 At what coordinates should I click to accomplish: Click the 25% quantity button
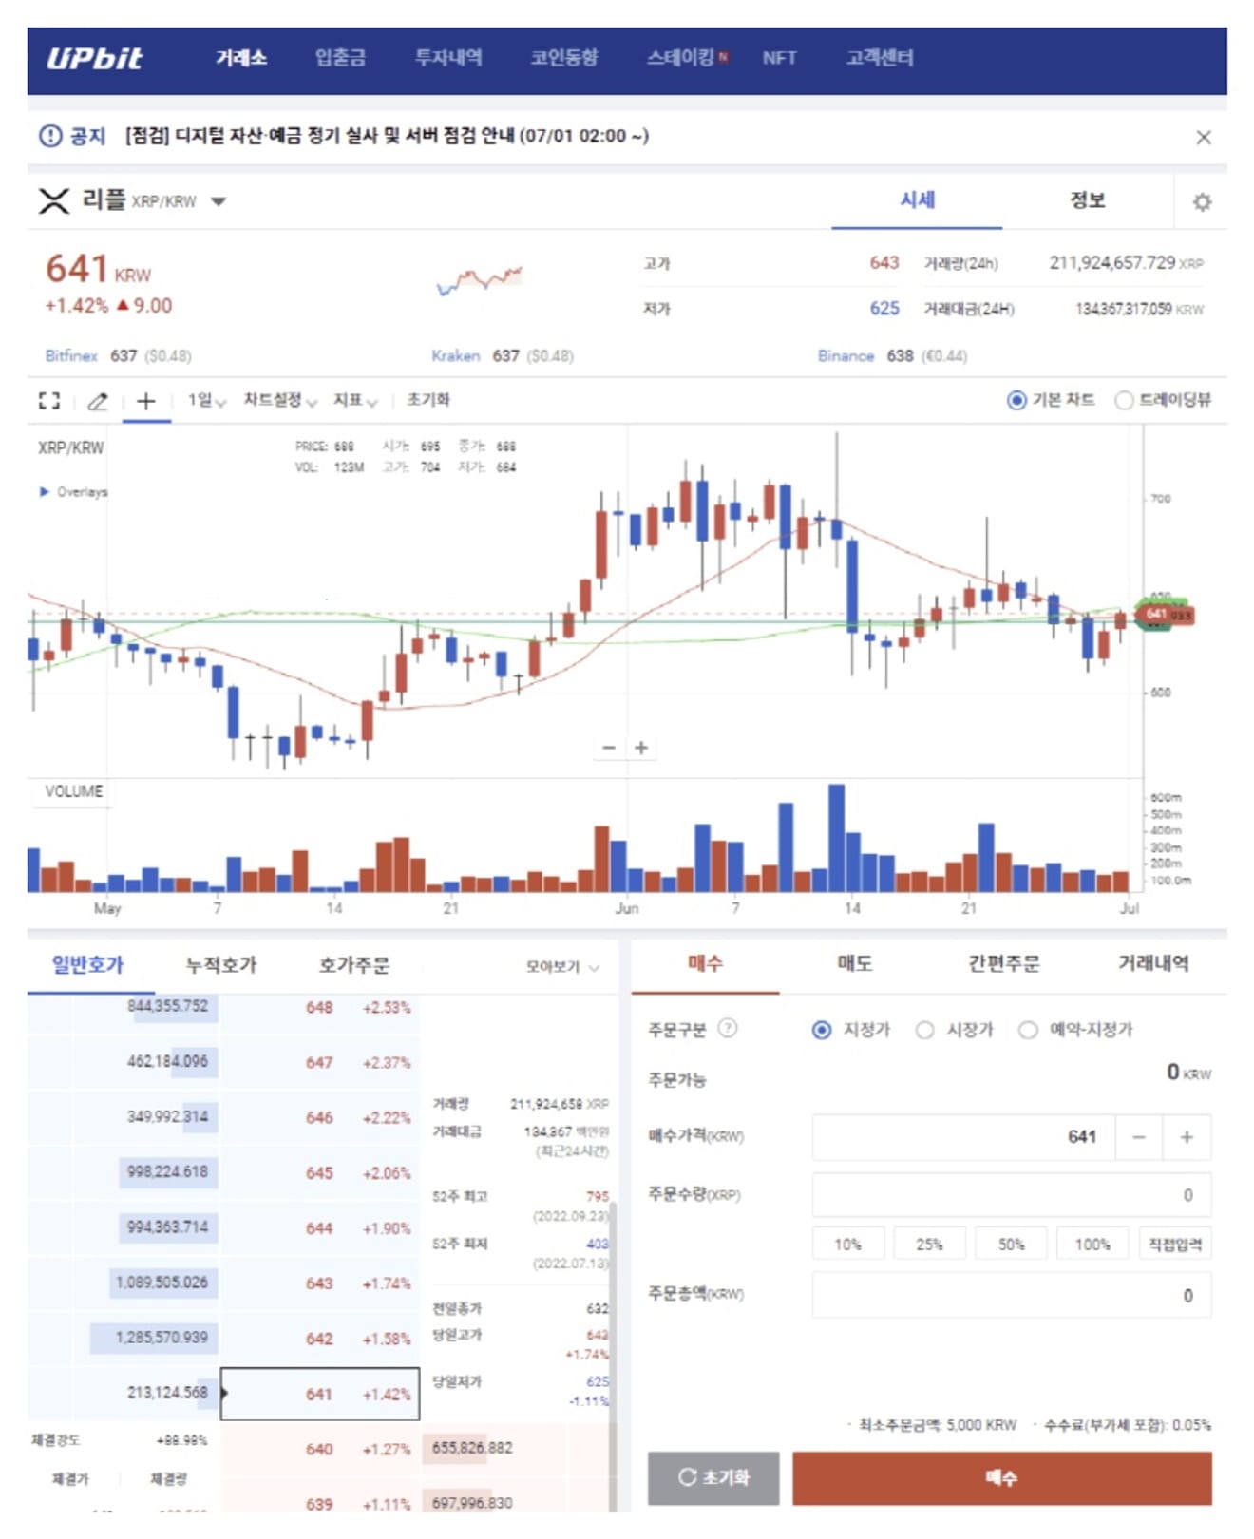(x=930, y=1244)
